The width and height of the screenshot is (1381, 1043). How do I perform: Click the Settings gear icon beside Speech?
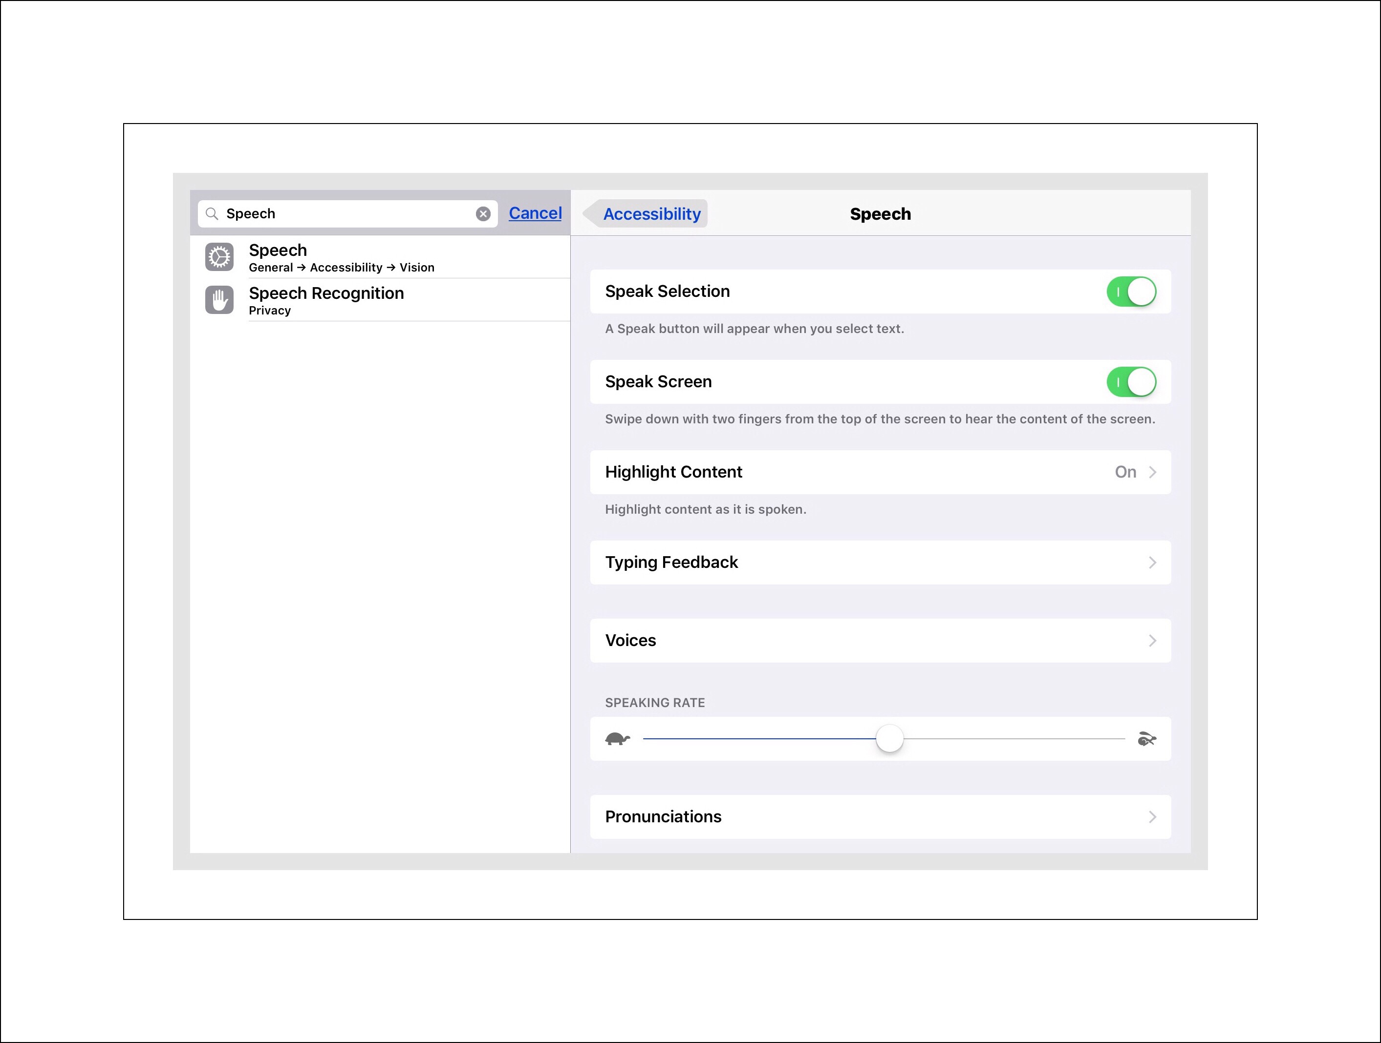(x=219, y=257)
